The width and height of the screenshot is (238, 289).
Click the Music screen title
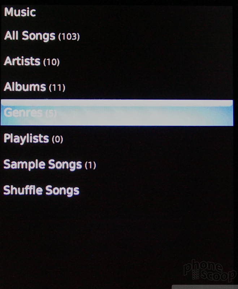(x=20, y=12)
